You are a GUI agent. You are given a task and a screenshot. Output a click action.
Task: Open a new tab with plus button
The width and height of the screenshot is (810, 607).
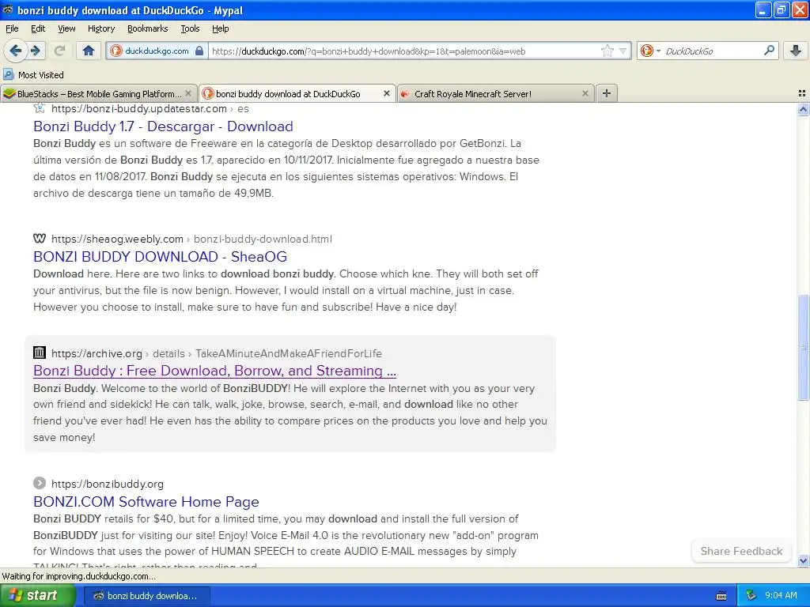[x=607, y=93]
